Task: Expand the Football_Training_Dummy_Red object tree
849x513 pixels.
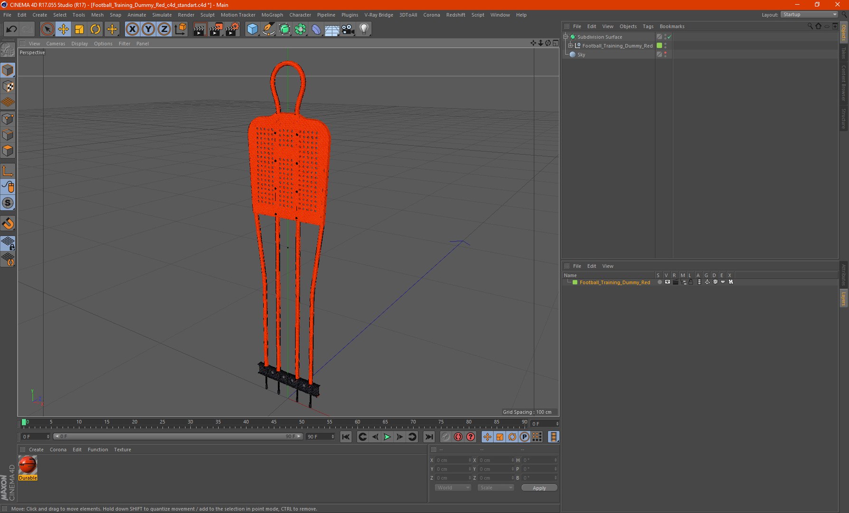Action: tap(571, 46)
